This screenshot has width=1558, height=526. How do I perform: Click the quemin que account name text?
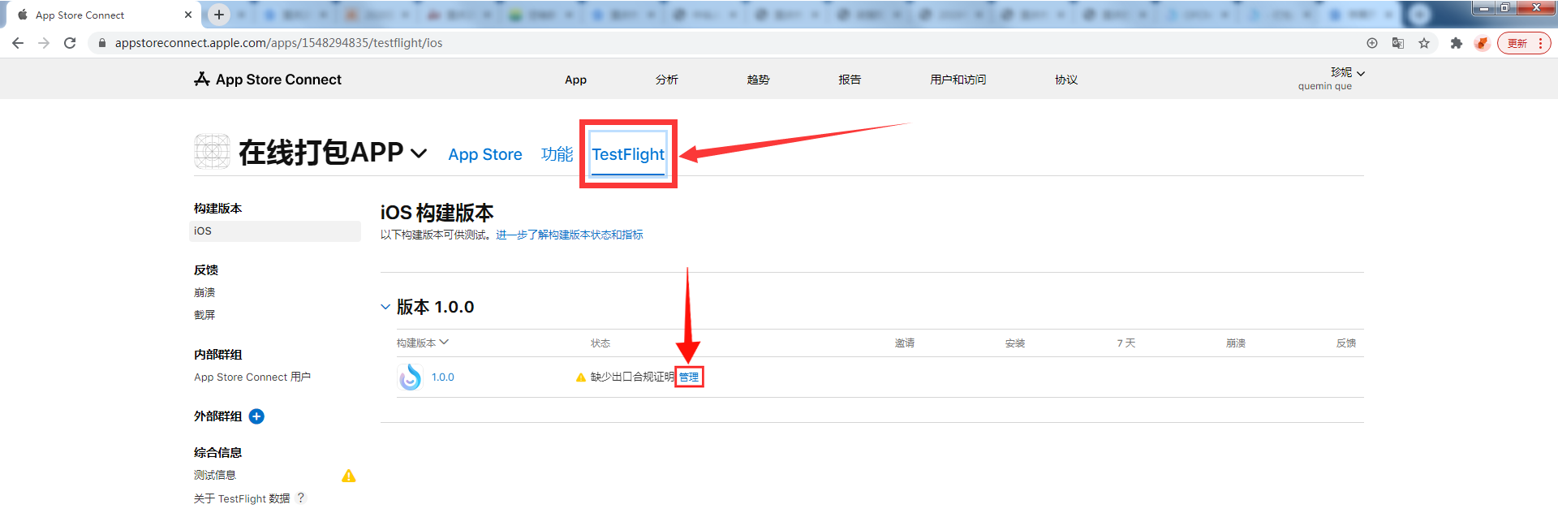pyautogui.click(x=1325, y=86)
